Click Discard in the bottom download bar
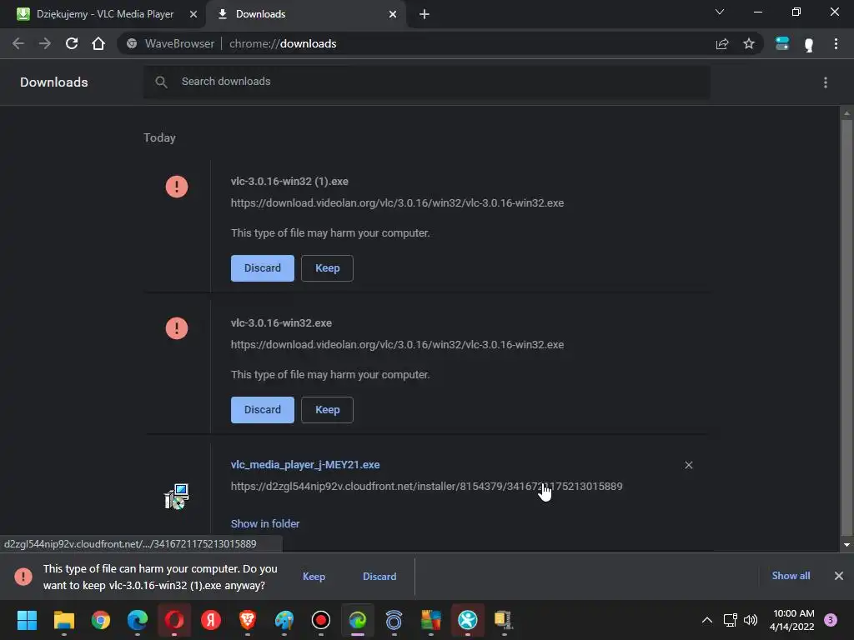This screenshot has width=854, height=640. pyautogui.click(x=379, y=577)
